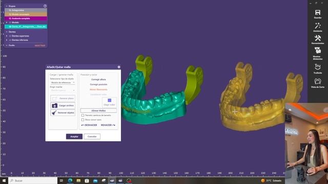This screenshot has height=184, width=328.
Task: Toggle visibility of the Anatomía completa group
Action: (x=10, y=18)
